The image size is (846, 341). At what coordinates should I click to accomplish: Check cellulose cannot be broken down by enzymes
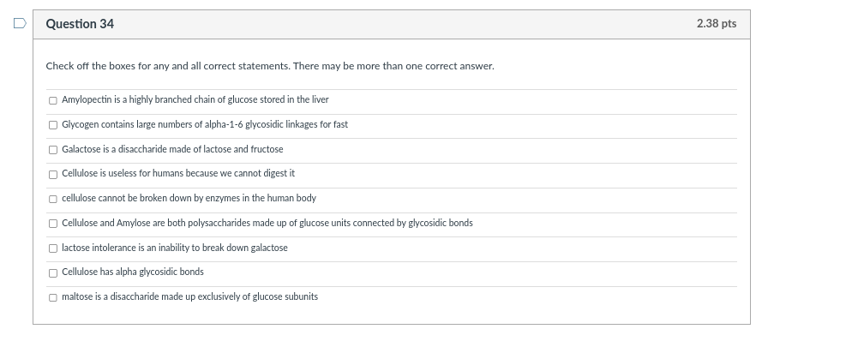point(53,199)
